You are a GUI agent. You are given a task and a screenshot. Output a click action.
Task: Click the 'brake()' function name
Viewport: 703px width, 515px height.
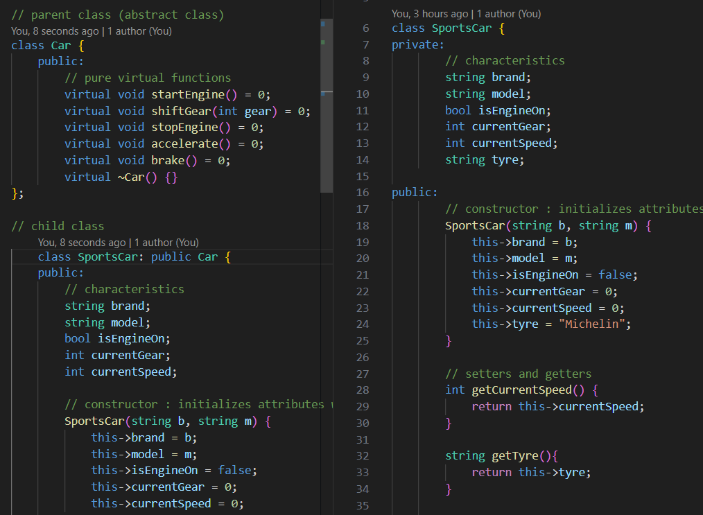coord(174,161)
